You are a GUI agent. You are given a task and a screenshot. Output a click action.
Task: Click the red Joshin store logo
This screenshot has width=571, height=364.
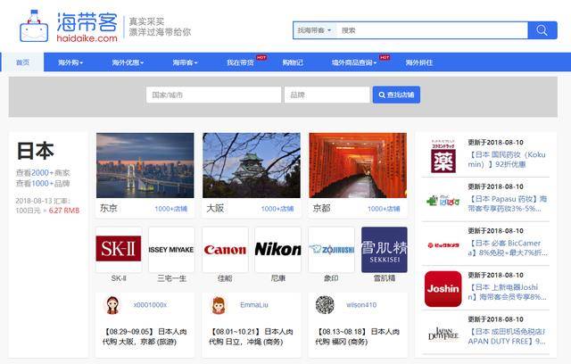point(443,289)
